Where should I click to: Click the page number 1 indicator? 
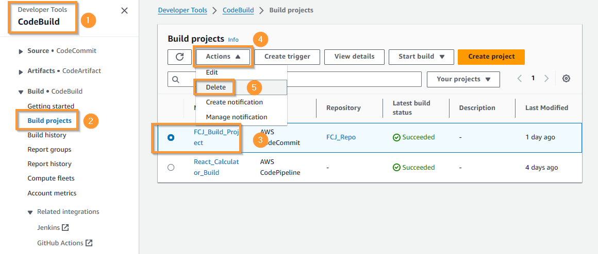pyautogui.click(x=533, y=78)
